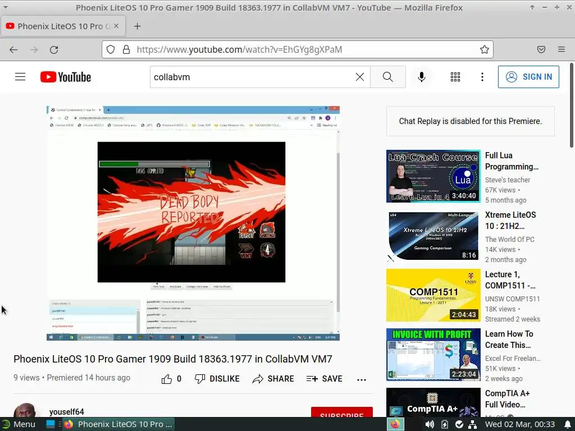
Task: Go forward with Firefox forward arrow
Action: point(34,49)
